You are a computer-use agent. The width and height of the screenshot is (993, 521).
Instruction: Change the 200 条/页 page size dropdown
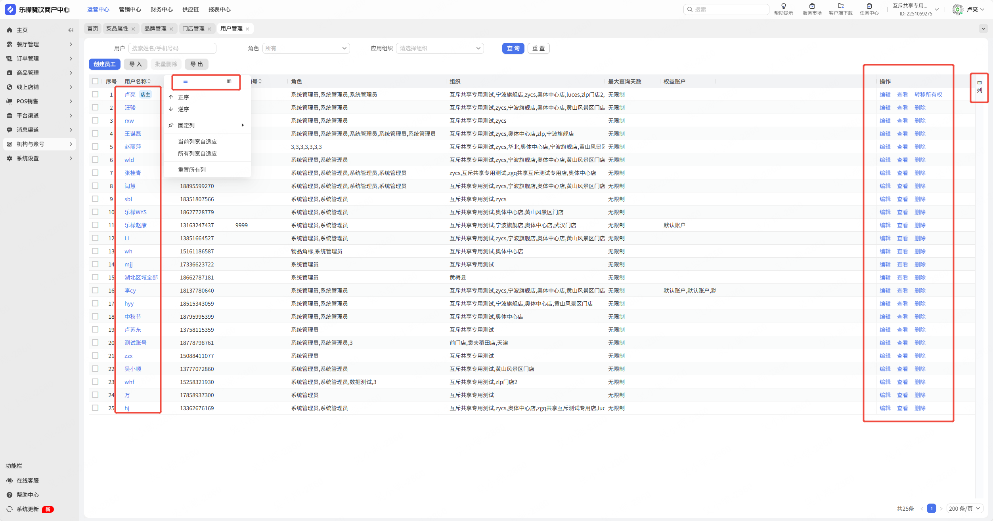click(964, 508)
